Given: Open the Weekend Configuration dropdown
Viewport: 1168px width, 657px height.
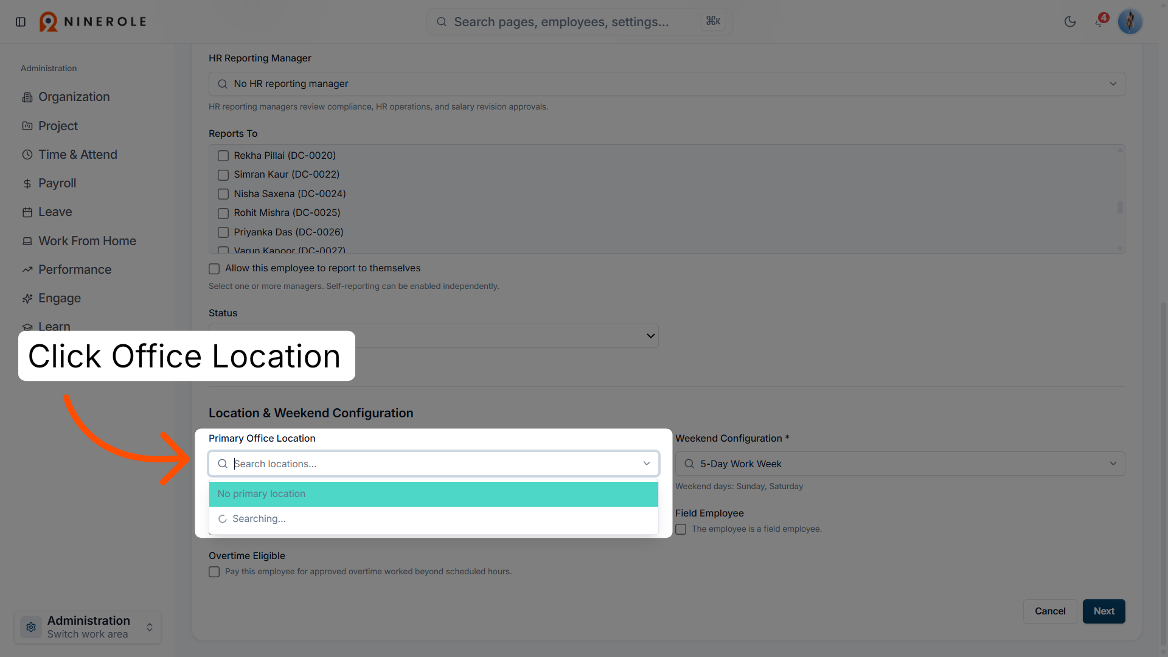Looking at the screenshot, I should [x=900, y=464].
